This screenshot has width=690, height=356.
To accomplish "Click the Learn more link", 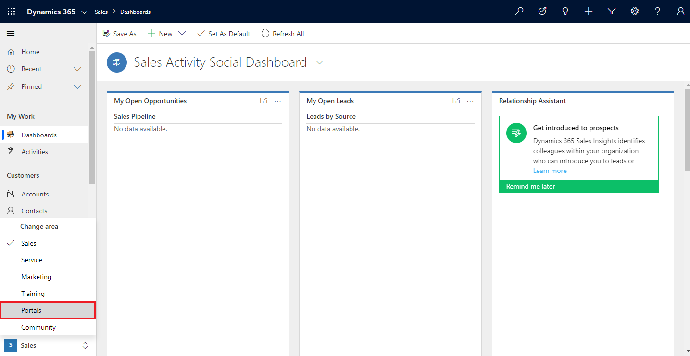I will pos(550,171).
